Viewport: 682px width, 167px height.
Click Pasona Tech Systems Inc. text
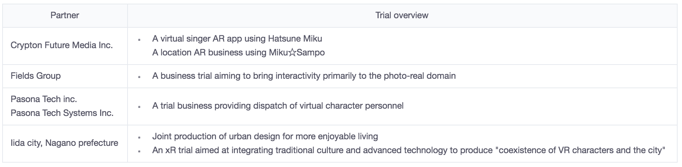(62, 113)
